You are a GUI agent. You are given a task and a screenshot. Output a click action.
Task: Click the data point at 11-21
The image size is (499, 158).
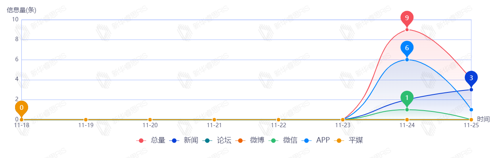pyautogui.click(x=214, y=120)
